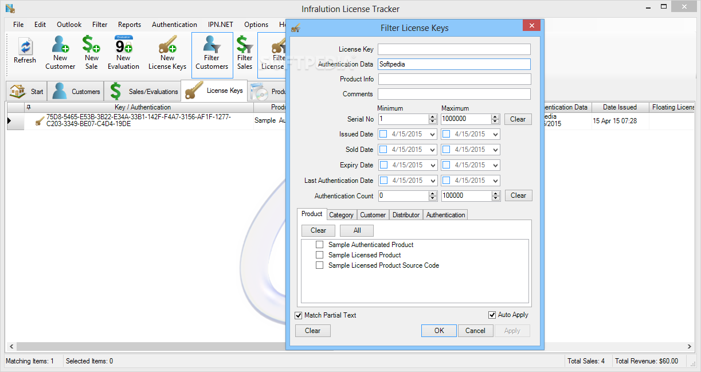Open the Outlook menu

(69, 25)
